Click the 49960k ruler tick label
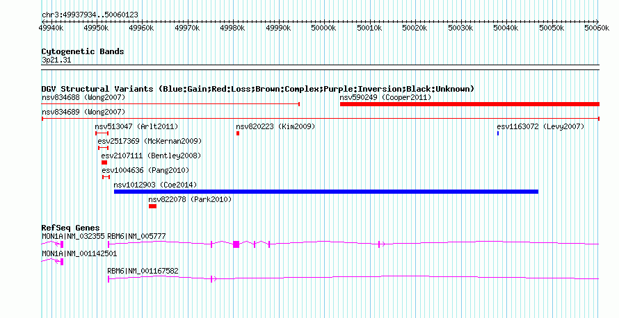The image size is (619, 318). point(142,28)
